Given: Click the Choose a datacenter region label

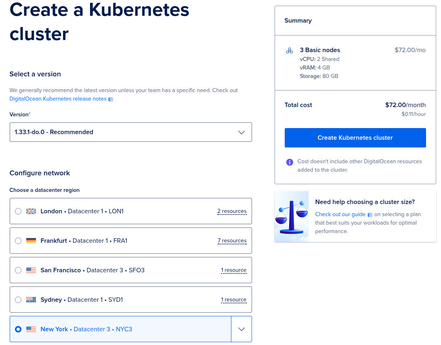Looking at the screenshot, I should (x=44, y=190).
